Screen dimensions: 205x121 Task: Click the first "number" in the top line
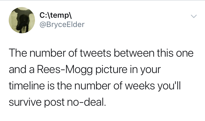(48, 53)
